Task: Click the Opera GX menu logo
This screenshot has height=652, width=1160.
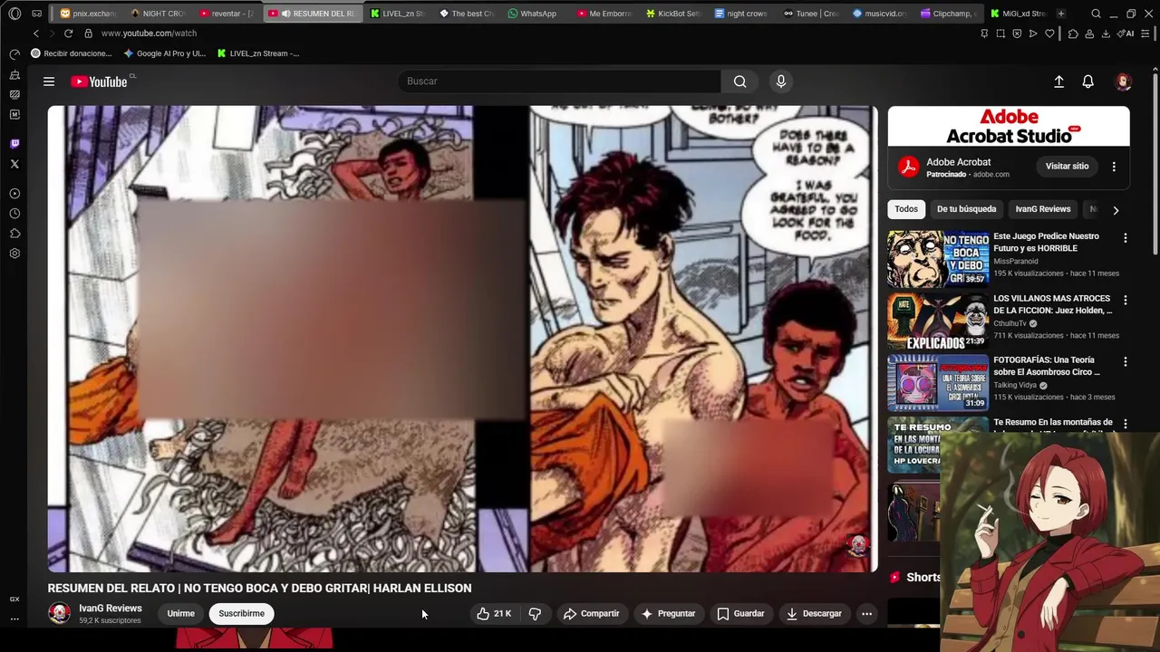Action: coord(14,14)
